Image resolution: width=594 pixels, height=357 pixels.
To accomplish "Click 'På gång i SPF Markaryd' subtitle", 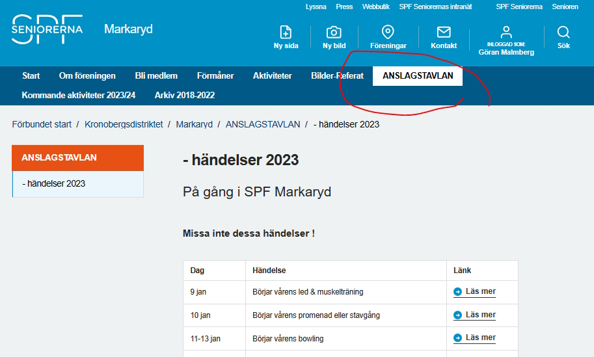I will pyautogui.click(x=257, y=192).
